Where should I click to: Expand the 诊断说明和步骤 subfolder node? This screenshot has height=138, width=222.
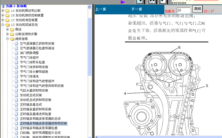pos(8,34)
